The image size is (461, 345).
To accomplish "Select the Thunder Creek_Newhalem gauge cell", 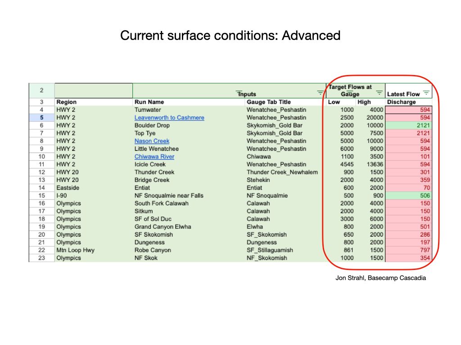I will tap(285, 172).
